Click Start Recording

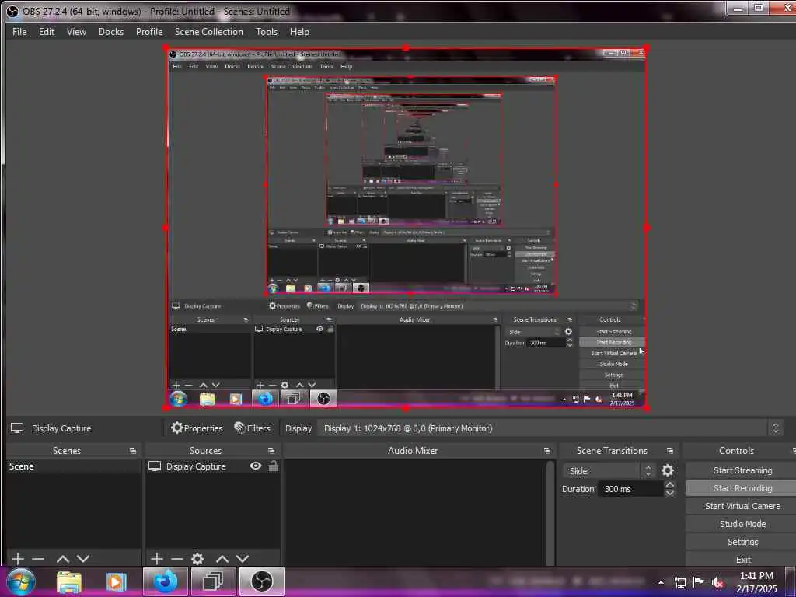(742, 488)
